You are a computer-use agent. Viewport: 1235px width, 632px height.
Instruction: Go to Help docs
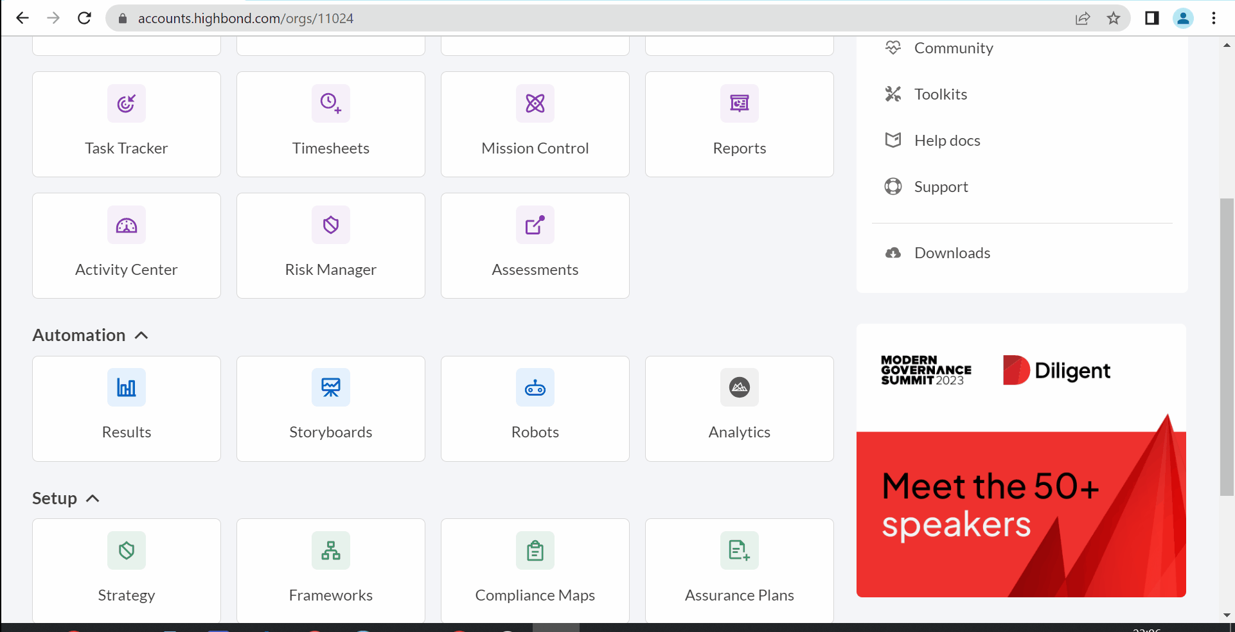946,141
